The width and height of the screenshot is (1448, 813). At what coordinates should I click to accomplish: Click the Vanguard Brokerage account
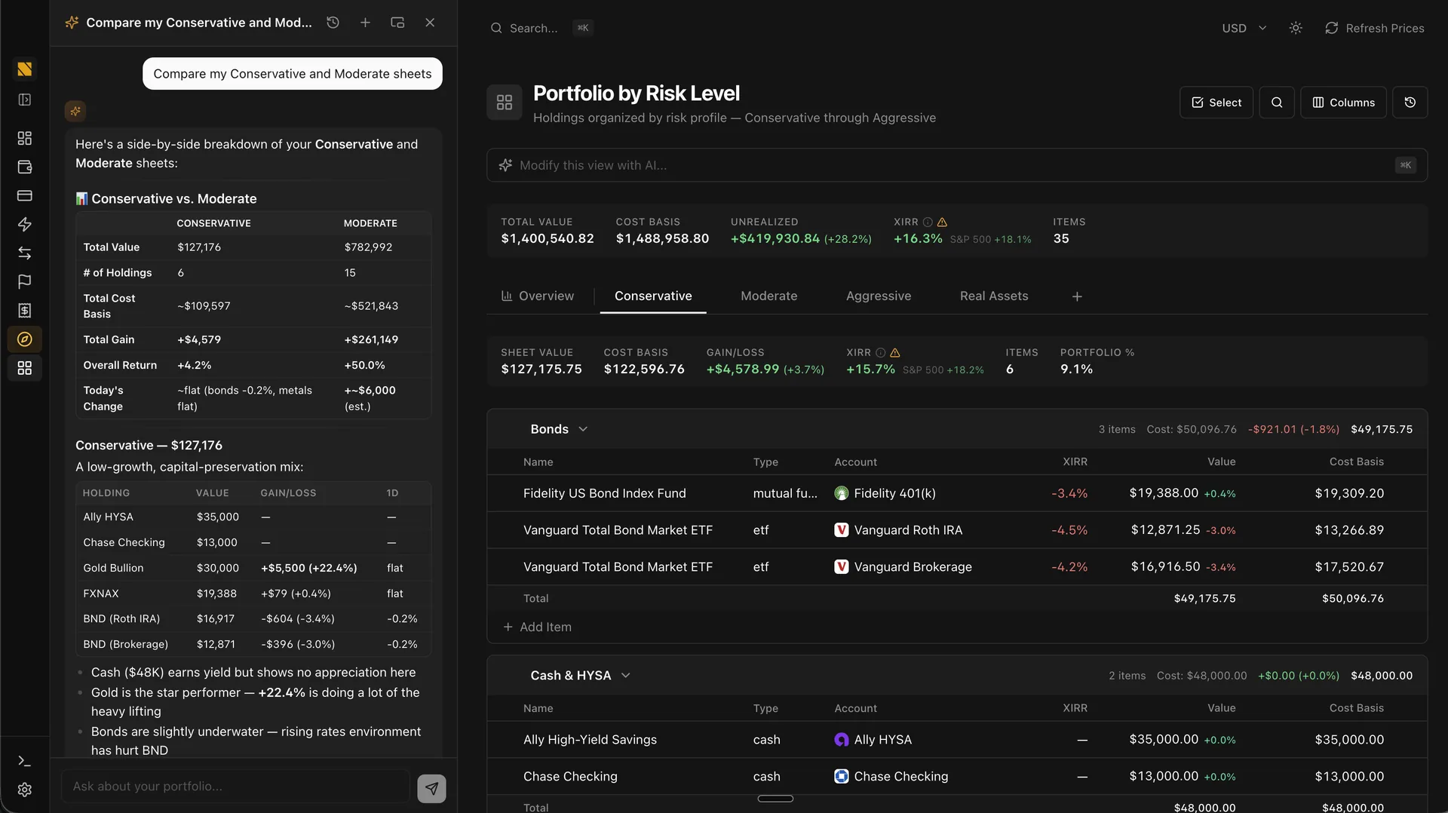pos(903,567)
